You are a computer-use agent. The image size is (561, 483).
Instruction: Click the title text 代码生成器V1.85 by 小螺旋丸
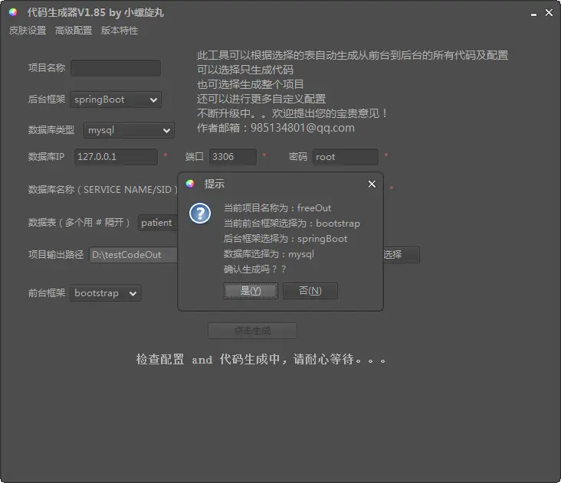pyautogui.click(x=96, y=12)
